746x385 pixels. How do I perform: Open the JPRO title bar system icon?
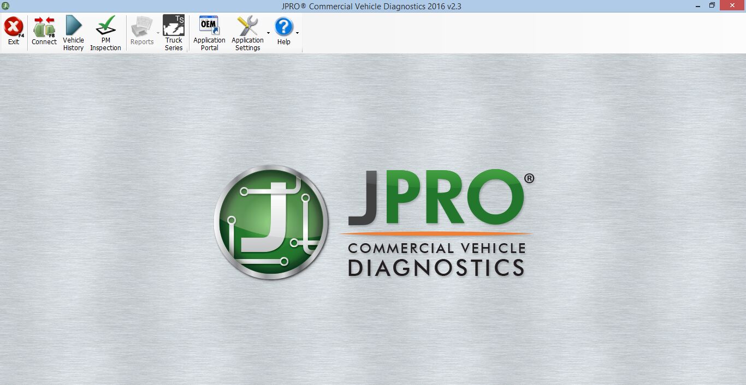click(5, 6)
